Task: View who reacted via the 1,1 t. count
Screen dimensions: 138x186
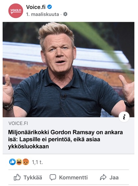Action: coord(37,162)
